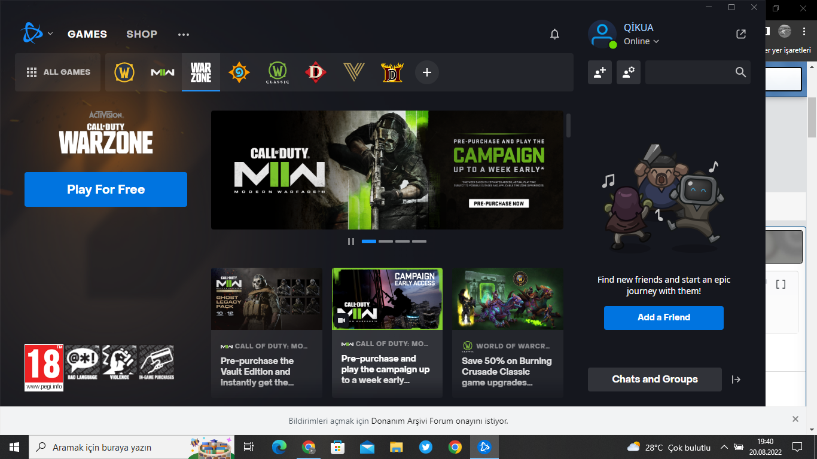817x459 pixels.
Task: Click the Play For Free button
Action: 106,189
